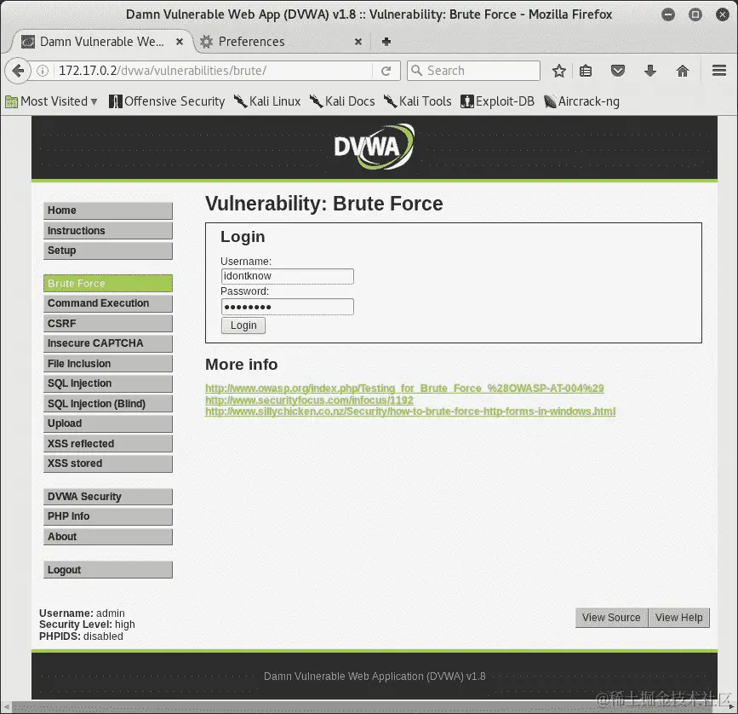Image resolution: width=738 pixels, height=714 pixels.
Task: Open the Setup menu item
Action: coord(108,250)
